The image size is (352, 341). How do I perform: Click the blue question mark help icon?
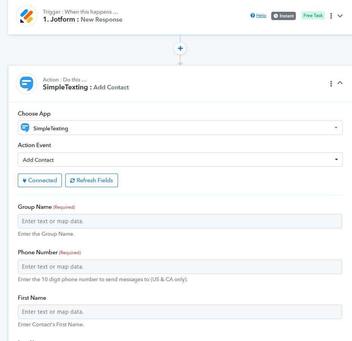click(x=253, y=16)
